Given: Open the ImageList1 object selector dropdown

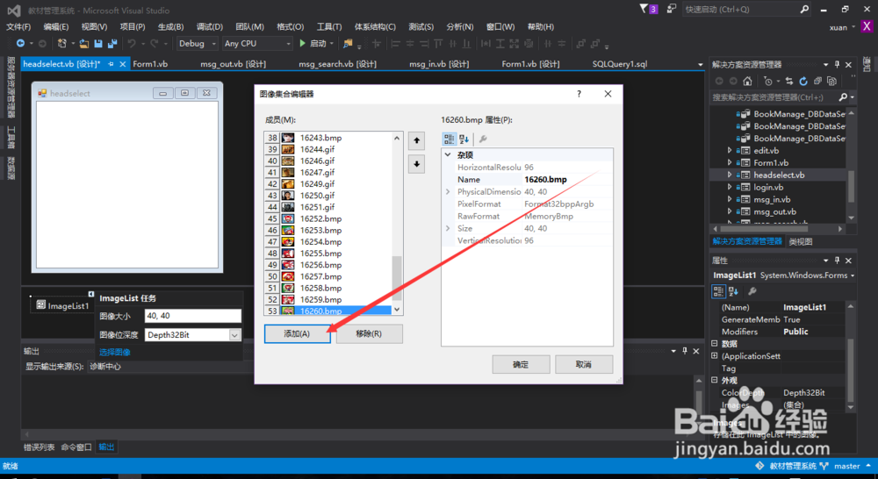Looking at the screenshot, I should (853, 275).
